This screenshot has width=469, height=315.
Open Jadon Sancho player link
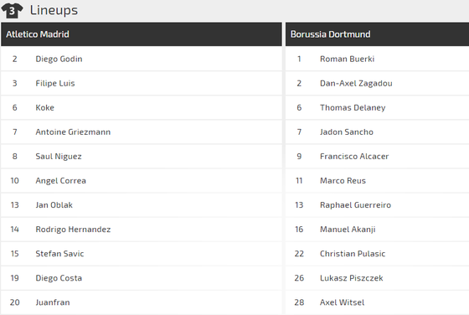[x=347, y=132]
